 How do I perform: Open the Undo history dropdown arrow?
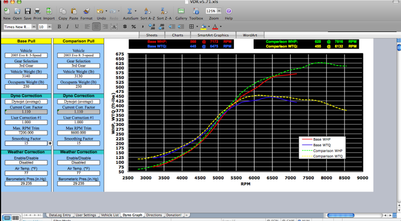click(106, 11)
